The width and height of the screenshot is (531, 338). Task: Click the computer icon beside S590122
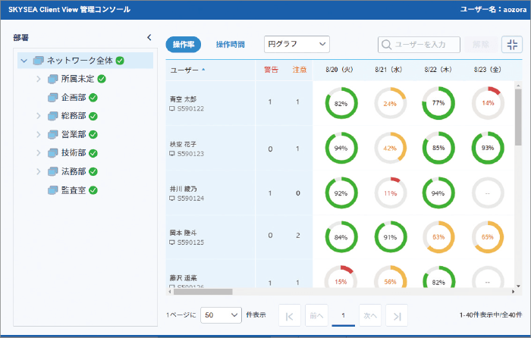pos(172,109)
